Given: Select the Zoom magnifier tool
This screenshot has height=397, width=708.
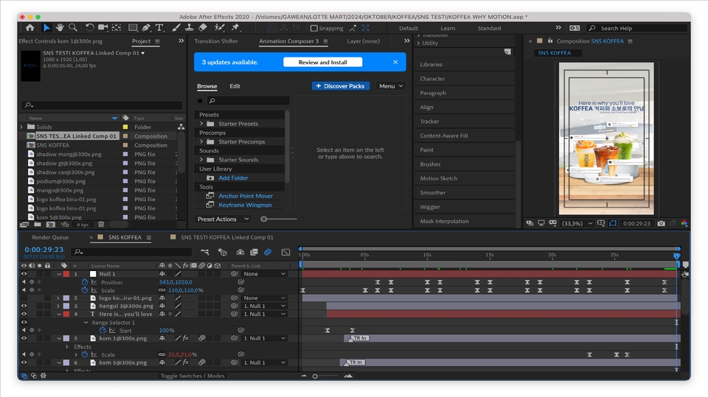Looking at the screenshot, I should (x=74, y=28).
